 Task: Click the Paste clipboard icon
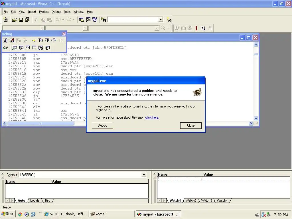[49, 20]
